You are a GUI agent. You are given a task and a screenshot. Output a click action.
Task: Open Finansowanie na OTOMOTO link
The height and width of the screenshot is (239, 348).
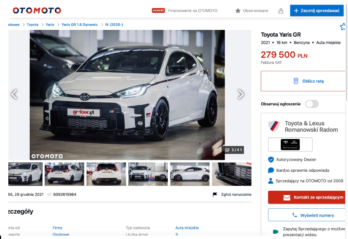(192, 11)
